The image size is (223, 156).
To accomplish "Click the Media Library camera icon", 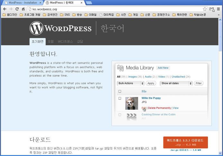I will point(120,68).
